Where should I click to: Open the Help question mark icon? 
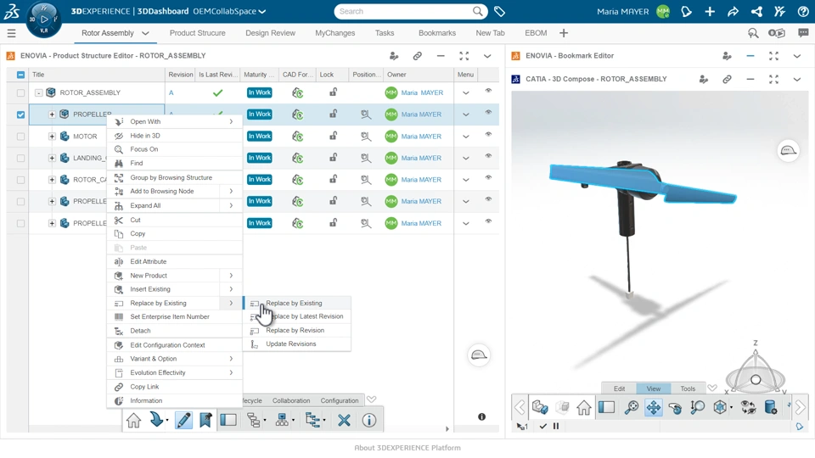[803, 11]
